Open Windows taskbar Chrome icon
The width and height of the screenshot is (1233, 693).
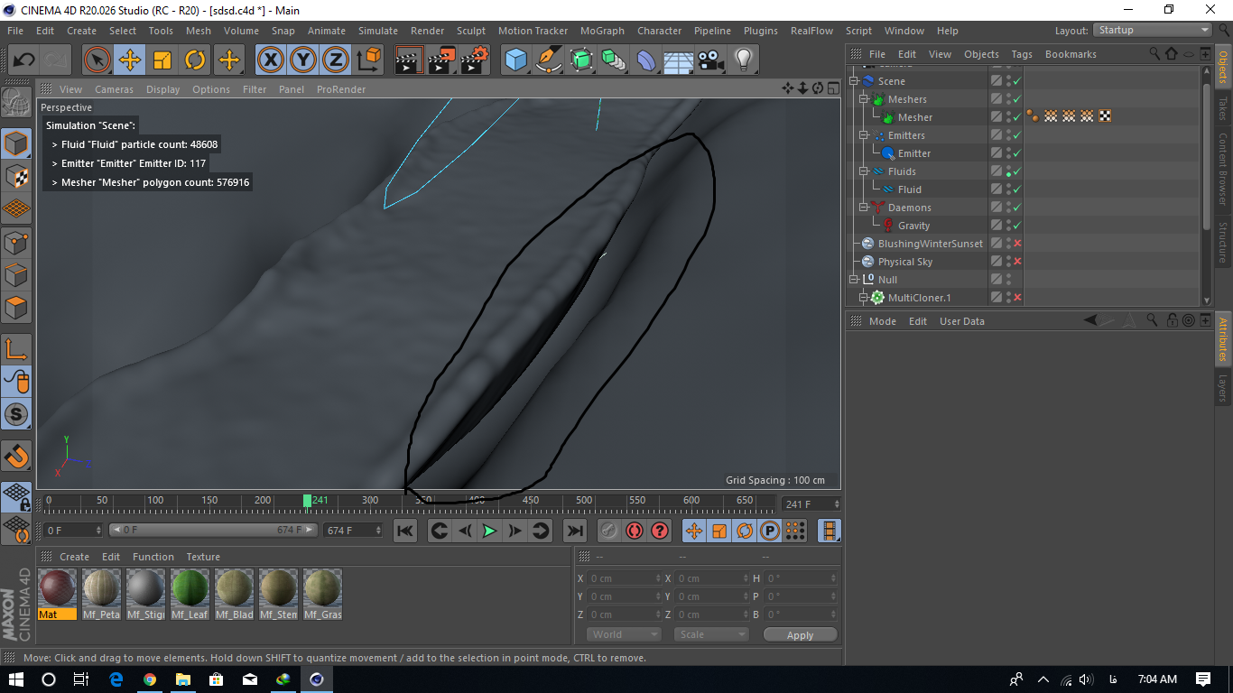pos(149,679)
